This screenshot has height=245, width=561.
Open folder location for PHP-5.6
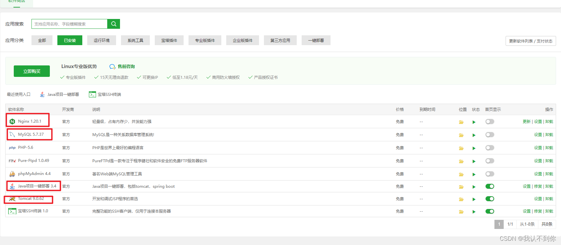tap(461, 148)
